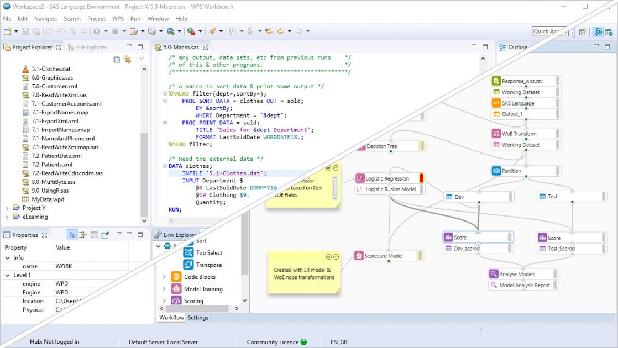
Task: Toggle the highlighted perspective button at top right
Action: (598, 32)
